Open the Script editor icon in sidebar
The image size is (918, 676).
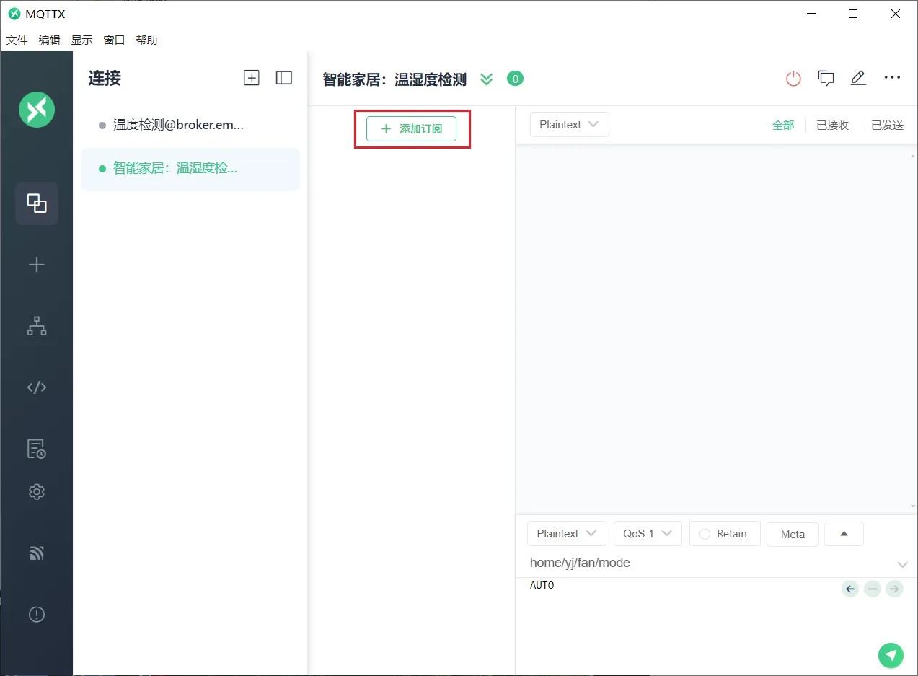pos(36,387)
